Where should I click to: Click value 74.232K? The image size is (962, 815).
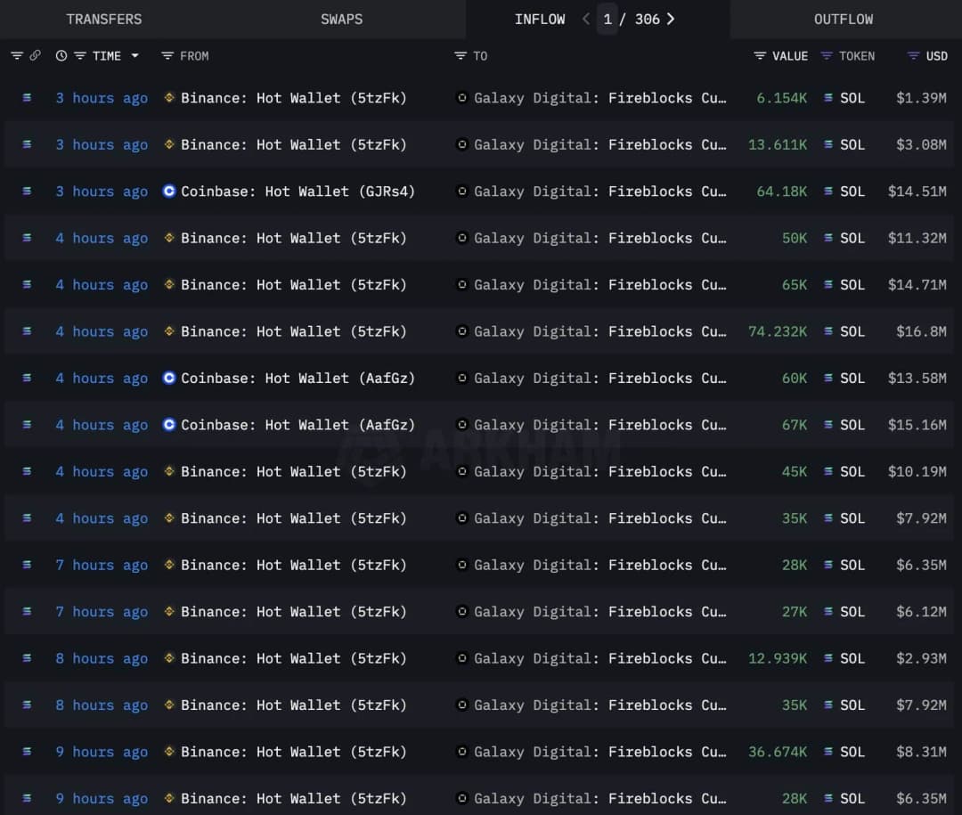(778, 331)
